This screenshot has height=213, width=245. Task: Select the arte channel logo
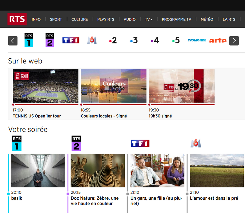pyautogui.click(x=218, y=40)
